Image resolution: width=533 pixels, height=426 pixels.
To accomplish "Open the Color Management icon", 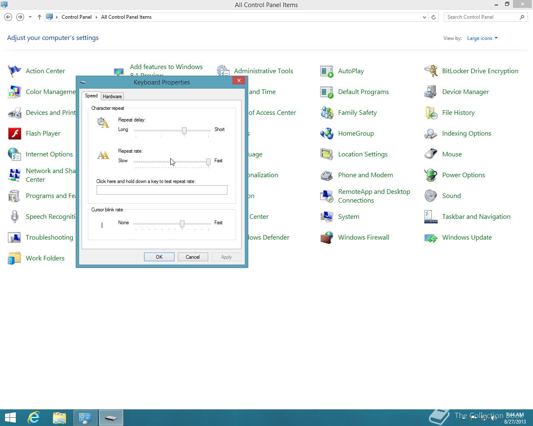I will tap(15, 92).
